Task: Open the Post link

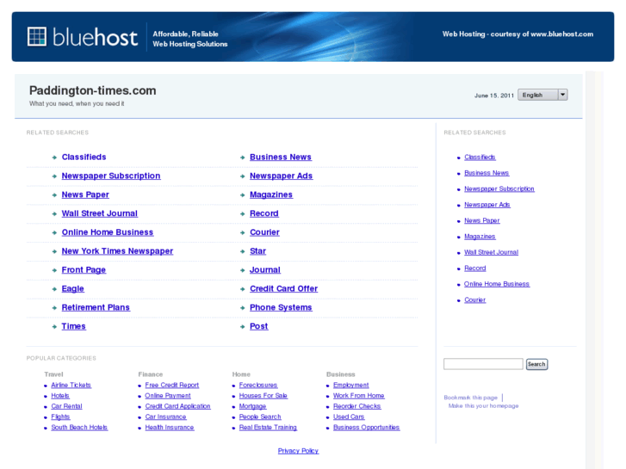Action: (x=258, y=326)
